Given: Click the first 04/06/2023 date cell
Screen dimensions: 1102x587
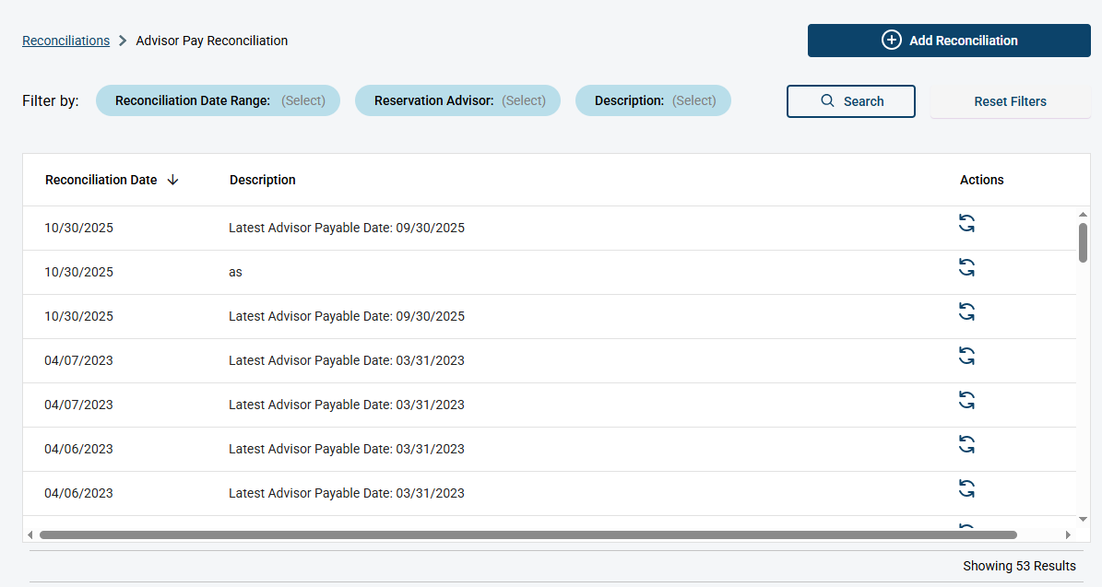Looking at the screenshot, I should click(x=78, y=449).
